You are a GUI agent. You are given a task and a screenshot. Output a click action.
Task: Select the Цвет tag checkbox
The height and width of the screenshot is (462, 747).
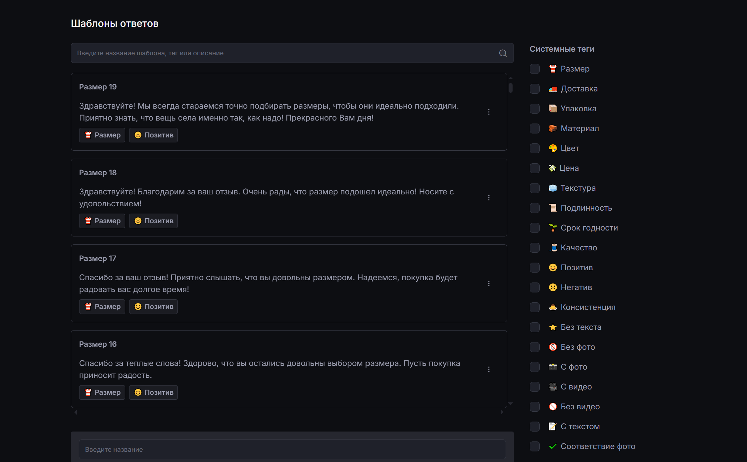tap(534, 148)
